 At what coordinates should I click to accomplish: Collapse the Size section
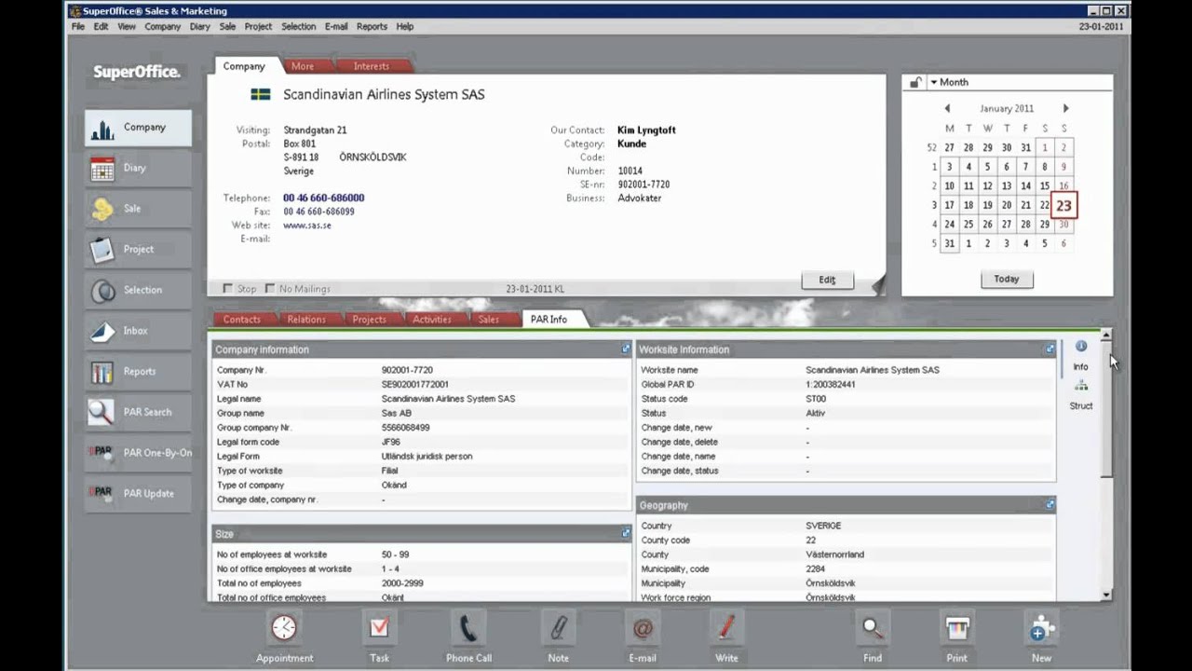click(x=626, y=533)
